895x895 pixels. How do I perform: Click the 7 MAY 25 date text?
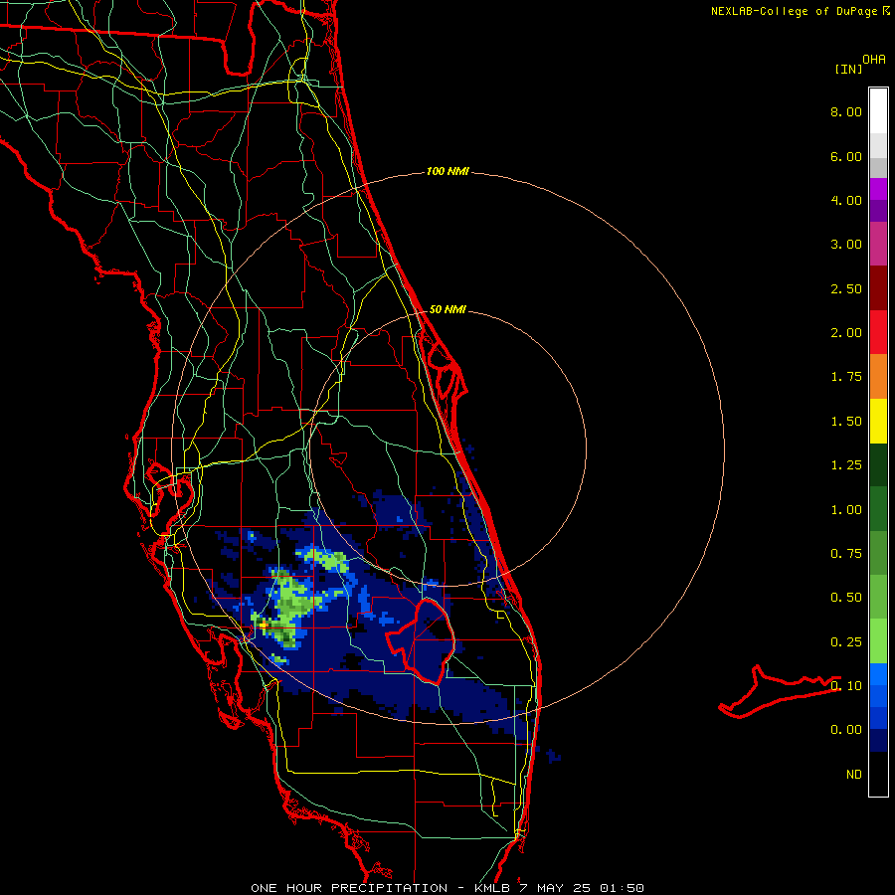[x=554, y=888]
